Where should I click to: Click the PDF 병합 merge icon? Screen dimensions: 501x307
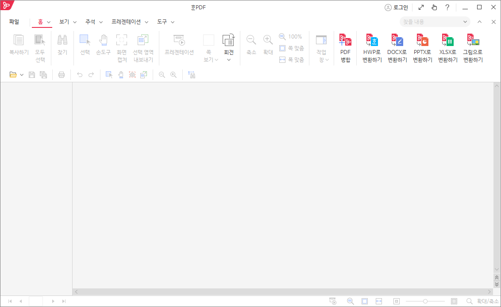tap(345, 40)
